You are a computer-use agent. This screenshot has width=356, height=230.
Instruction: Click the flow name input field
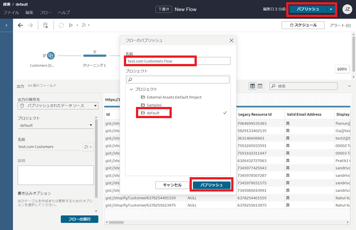(178, 61)
